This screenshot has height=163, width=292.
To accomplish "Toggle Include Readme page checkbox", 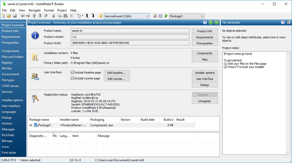I will (x=72, y=72).
